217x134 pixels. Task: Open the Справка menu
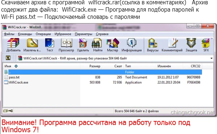coord(102,34)
